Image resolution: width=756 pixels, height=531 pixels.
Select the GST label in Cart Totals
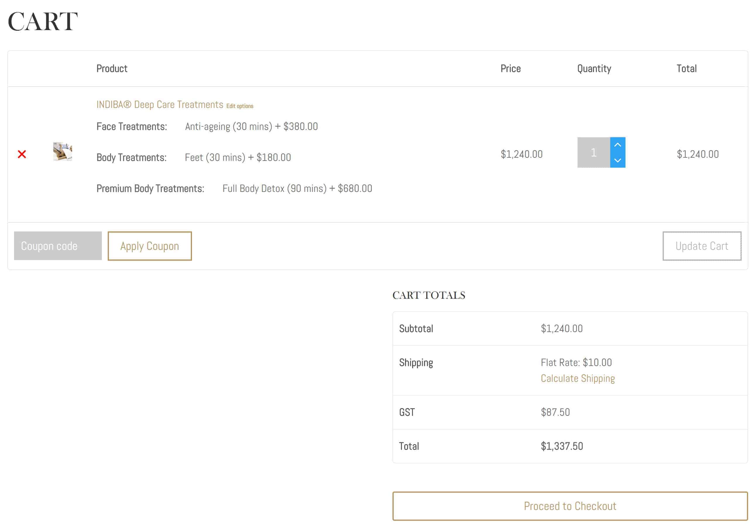click(407, 412)
